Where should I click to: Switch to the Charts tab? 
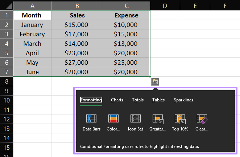click(x=117, y=100)
